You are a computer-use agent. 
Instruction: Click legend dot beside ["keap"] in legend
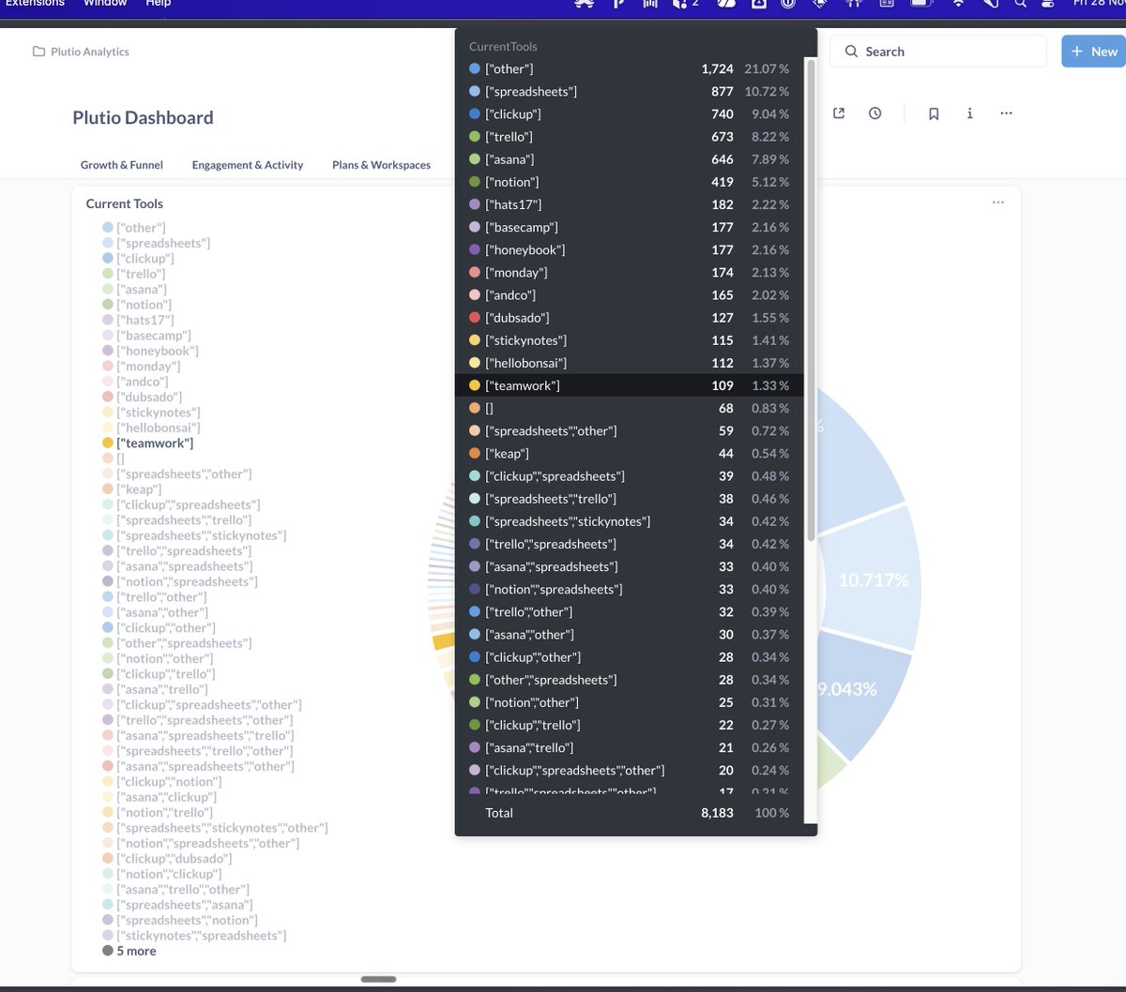[108, 489]
